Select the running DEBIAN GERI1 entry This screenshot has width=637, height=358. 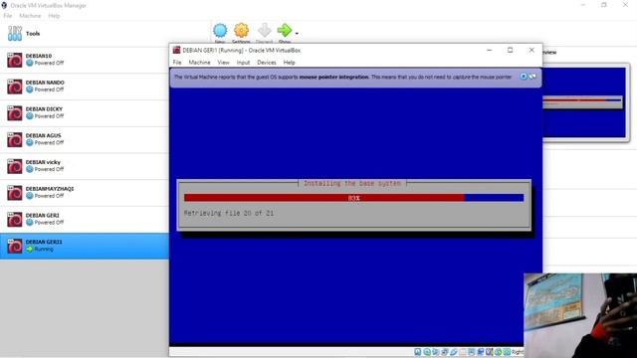click(84, 246)
